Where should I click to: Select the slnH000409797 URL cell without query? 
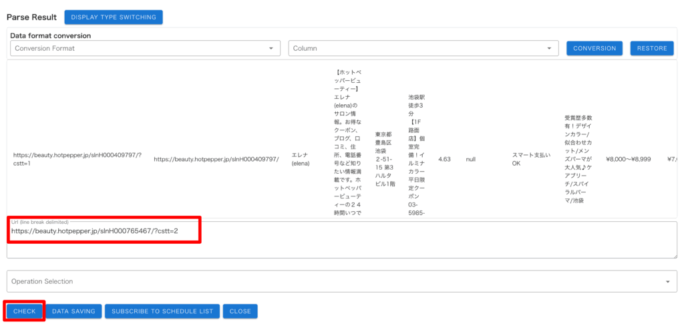216,159
